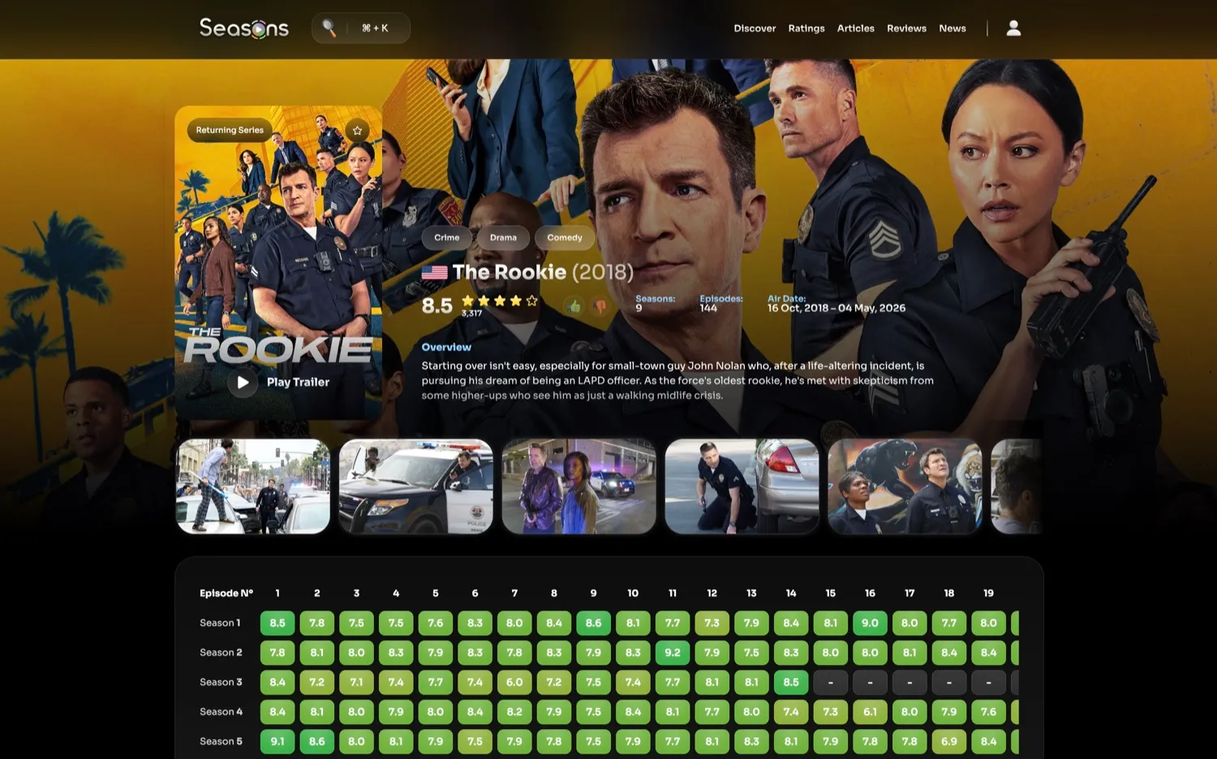Click the Seasons count 9
This screenshot has height=759, width=1217.
tap(639, 308)
